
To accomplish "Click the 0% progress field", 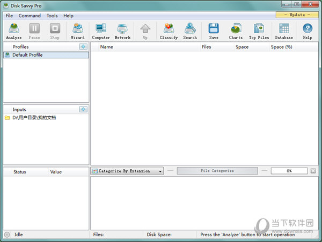I will click(x=289, y=171).
